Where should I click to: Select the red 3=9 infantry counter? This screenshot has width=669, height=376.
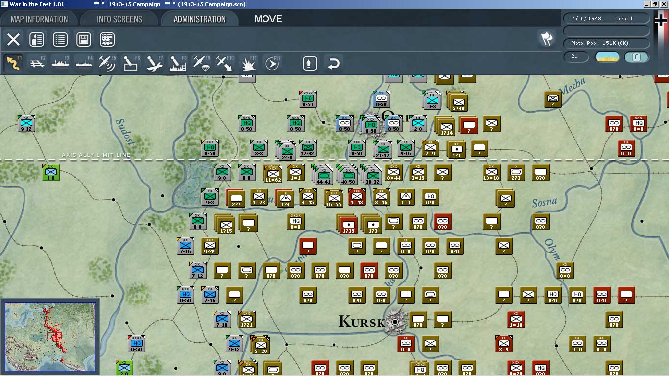[503, 344]
